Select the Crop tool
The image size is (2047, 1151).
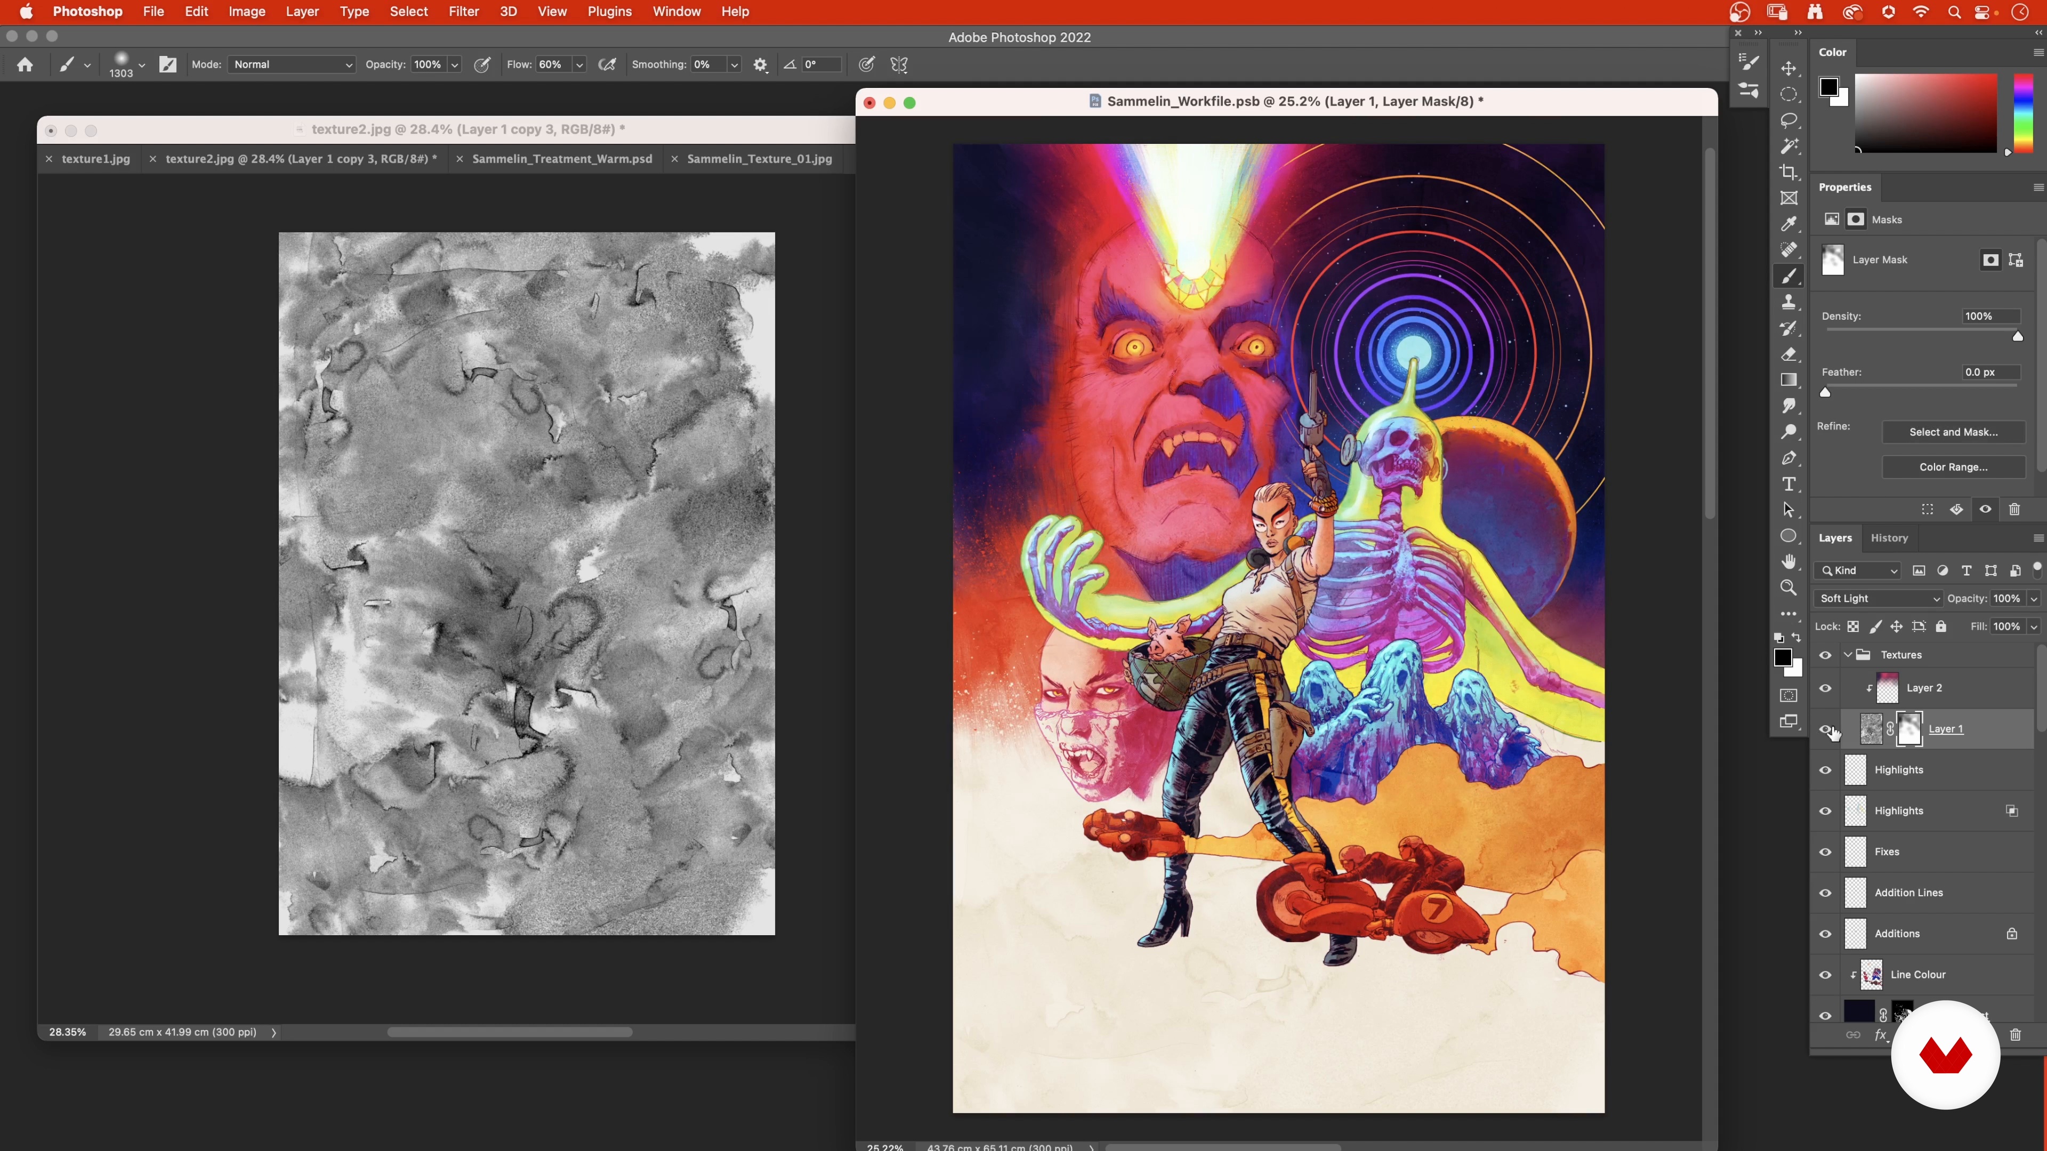1789,172
